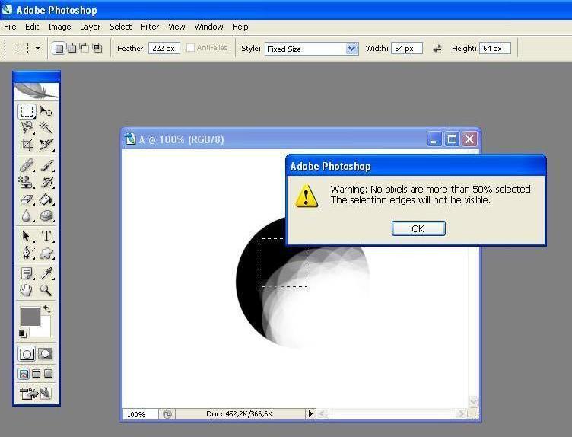Set selection mode to Intersect with selection

97,48
